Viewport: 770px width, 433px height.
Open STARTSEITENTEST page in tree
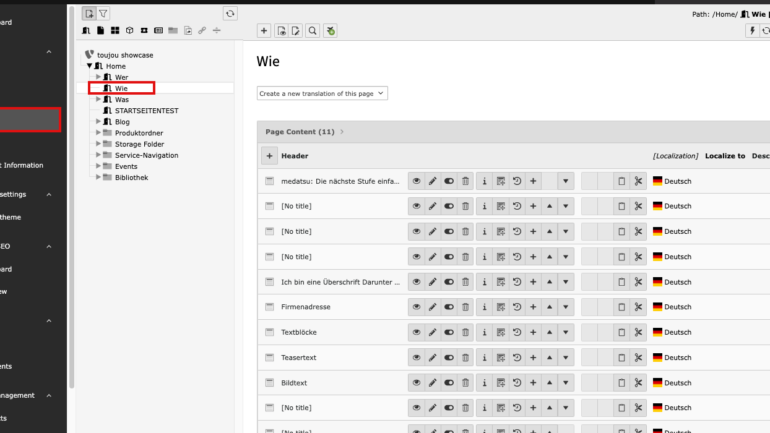click(146, 111)
